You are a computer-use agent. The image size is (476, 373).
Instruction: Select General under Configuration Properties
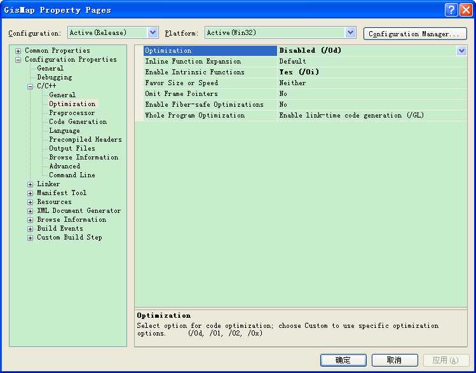(x=50, y=68)
